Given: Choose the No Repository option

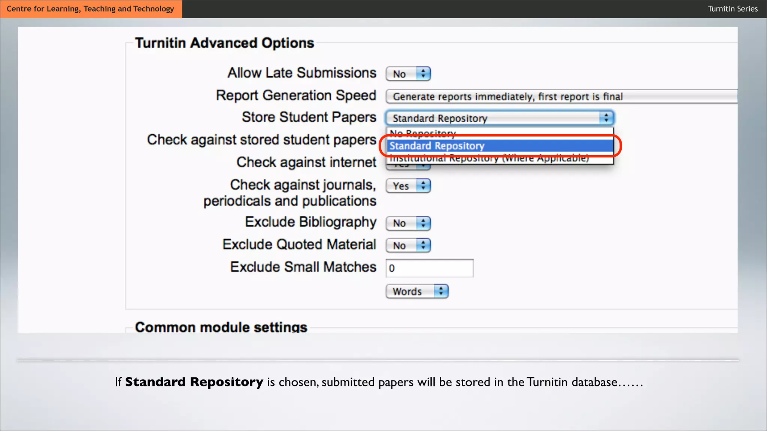Looking at the screenshot, I should (422, 132).
